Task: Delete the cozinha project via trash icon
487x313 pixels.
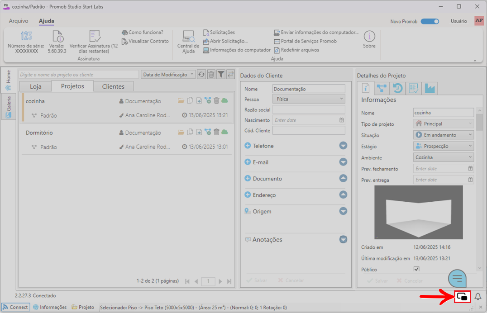Action: click(x=216, y=100)
